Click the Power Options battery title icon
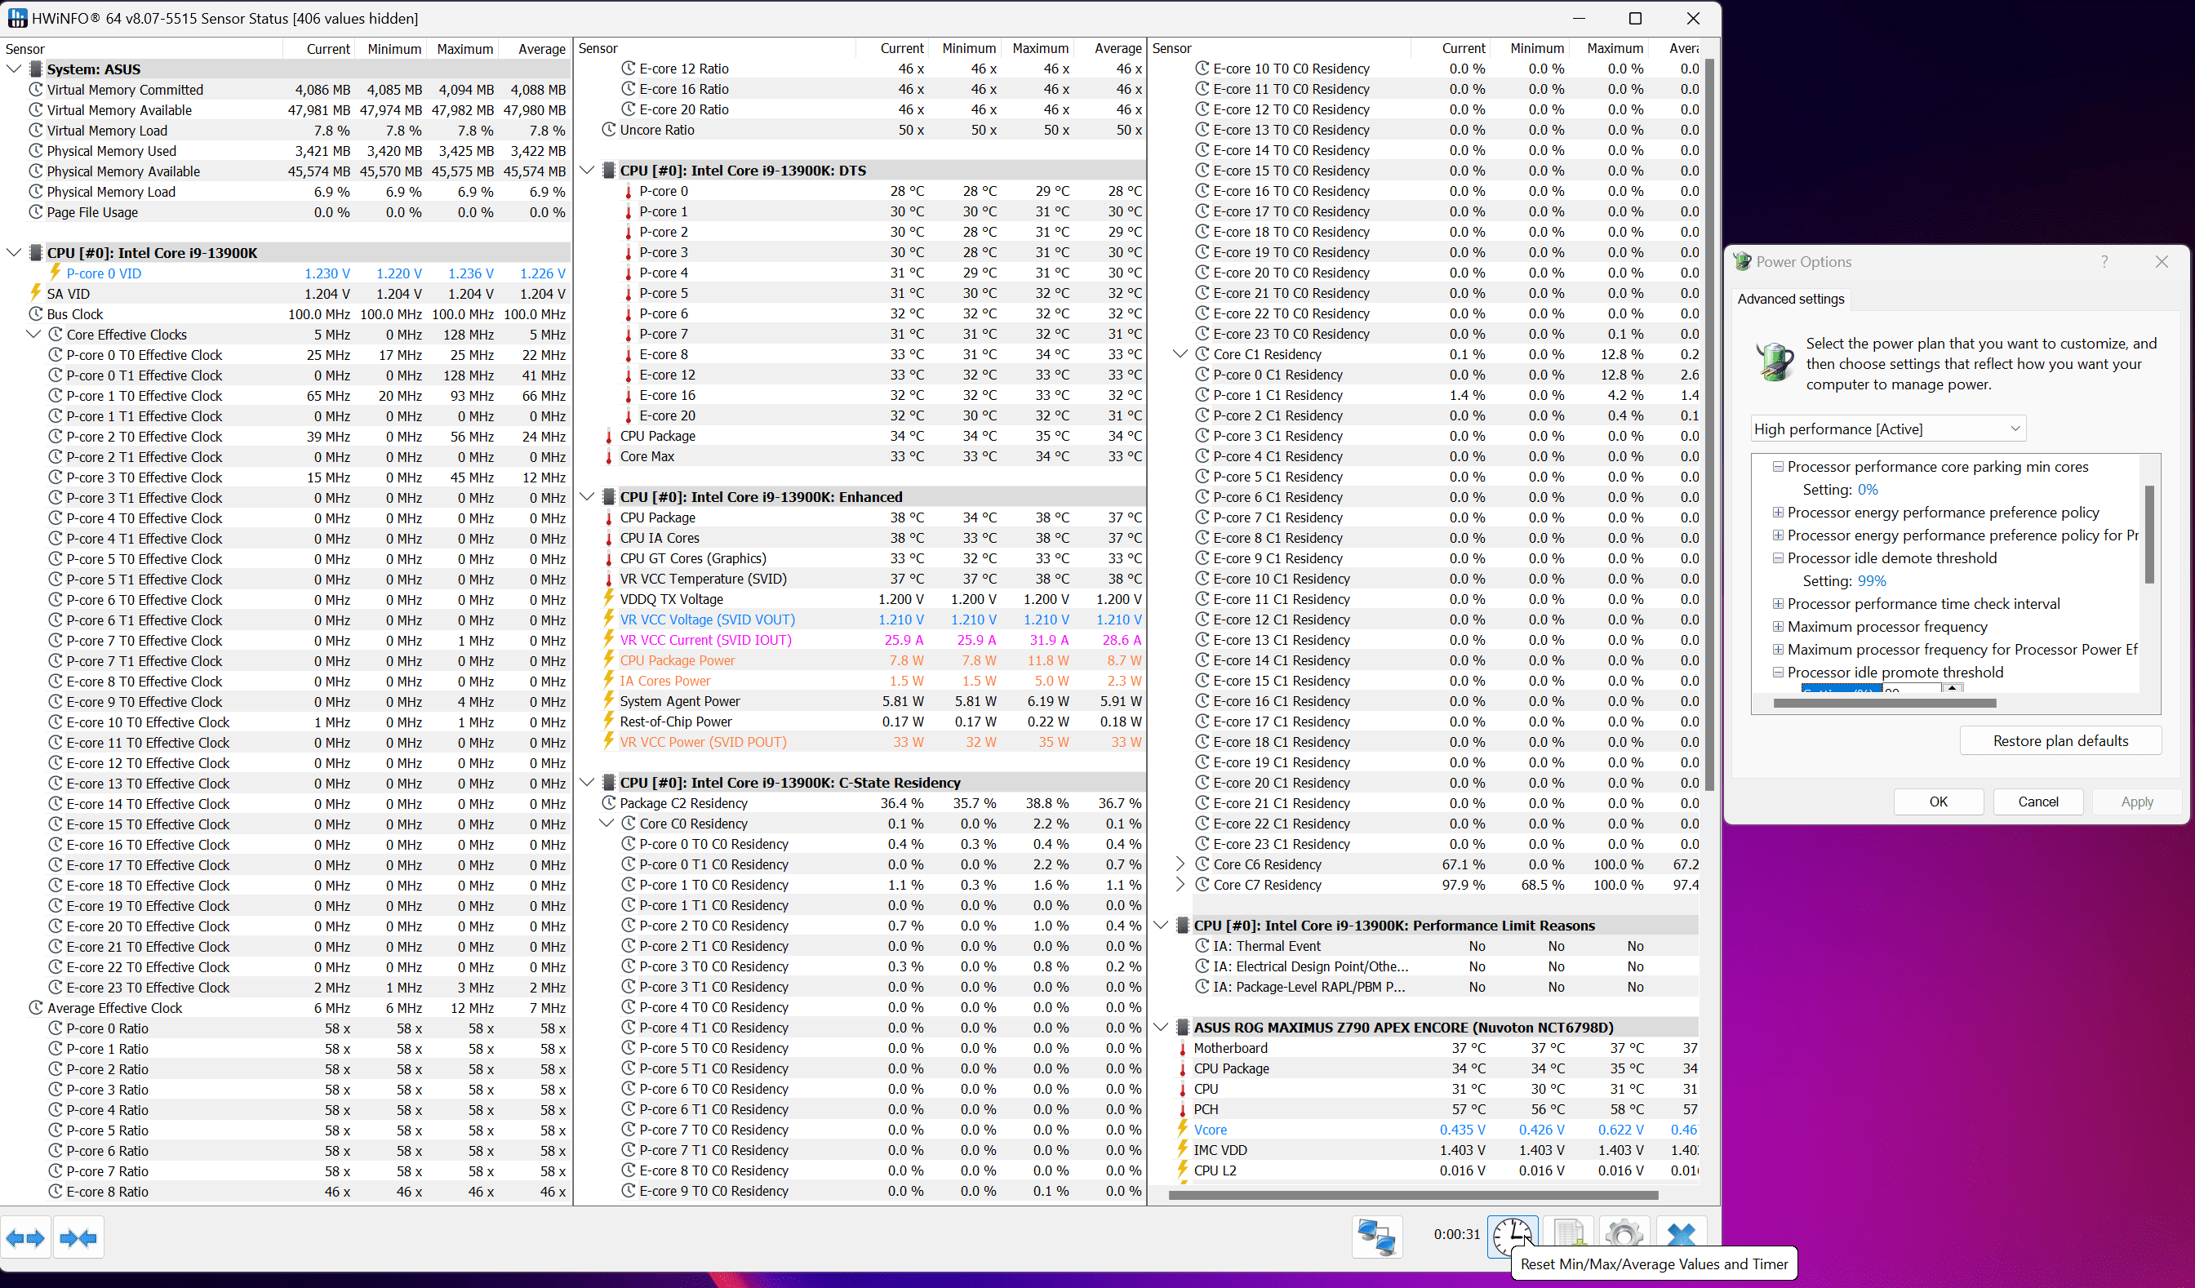 pyautogui.click(x=1742, y=261)
